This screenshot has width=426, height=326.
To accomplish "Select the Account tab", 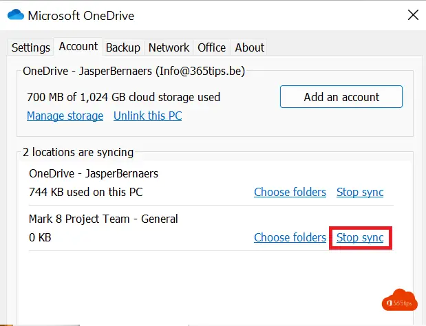I will point(78,47).
